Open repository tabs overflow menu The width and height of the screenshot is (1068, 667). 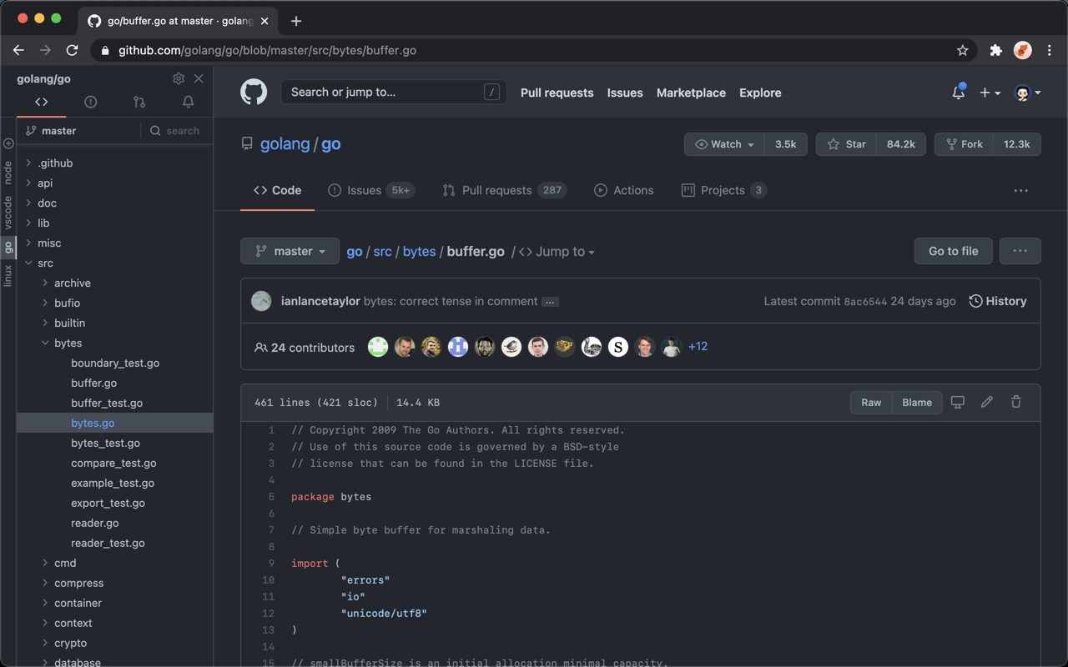pos(1020,190)
